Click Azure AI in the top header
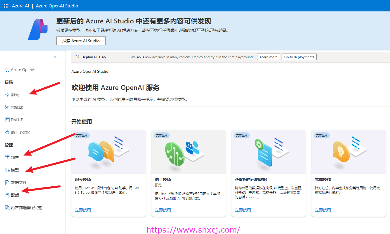This screenshot has width=390, height=234. pyautogui.click(x=21, y=6)
